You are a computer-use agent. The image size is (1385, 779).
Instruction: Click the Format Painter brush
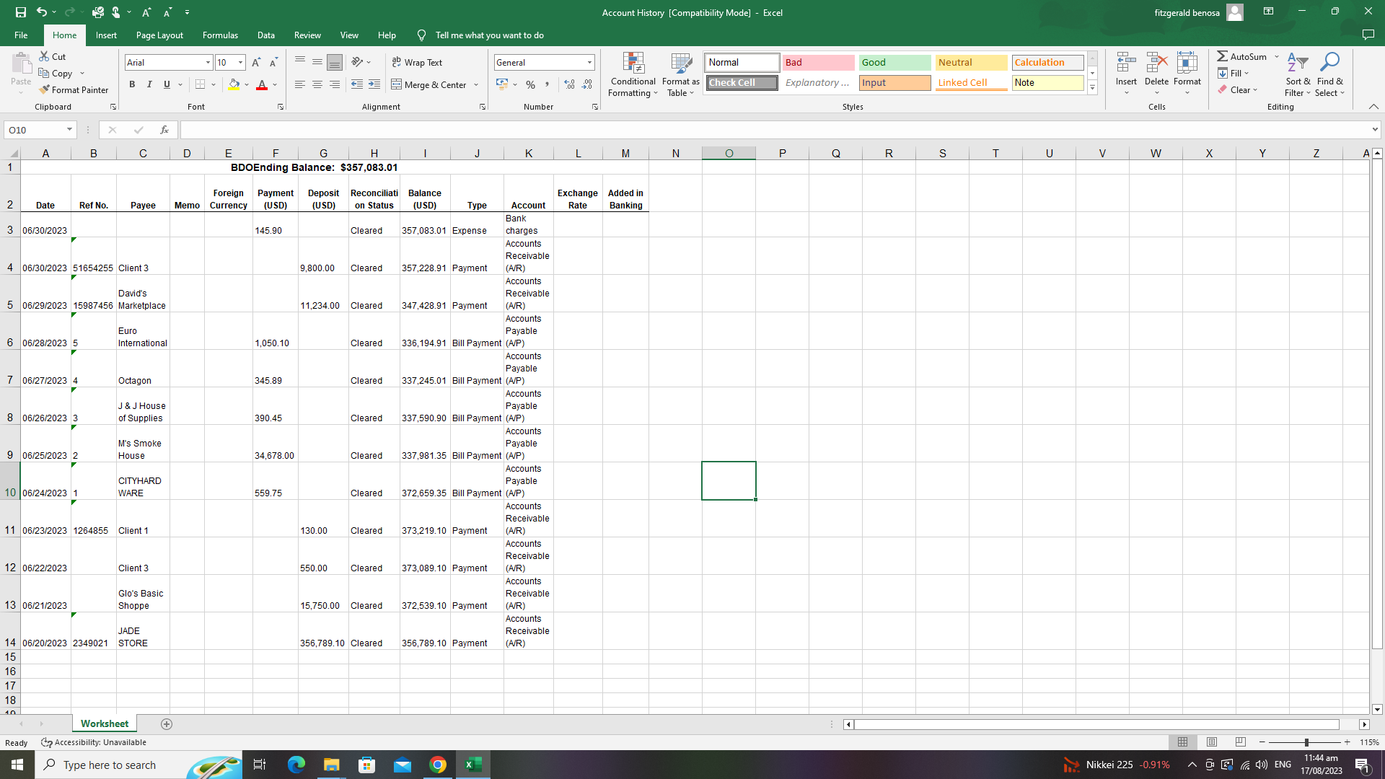click(x=44, y=89)
